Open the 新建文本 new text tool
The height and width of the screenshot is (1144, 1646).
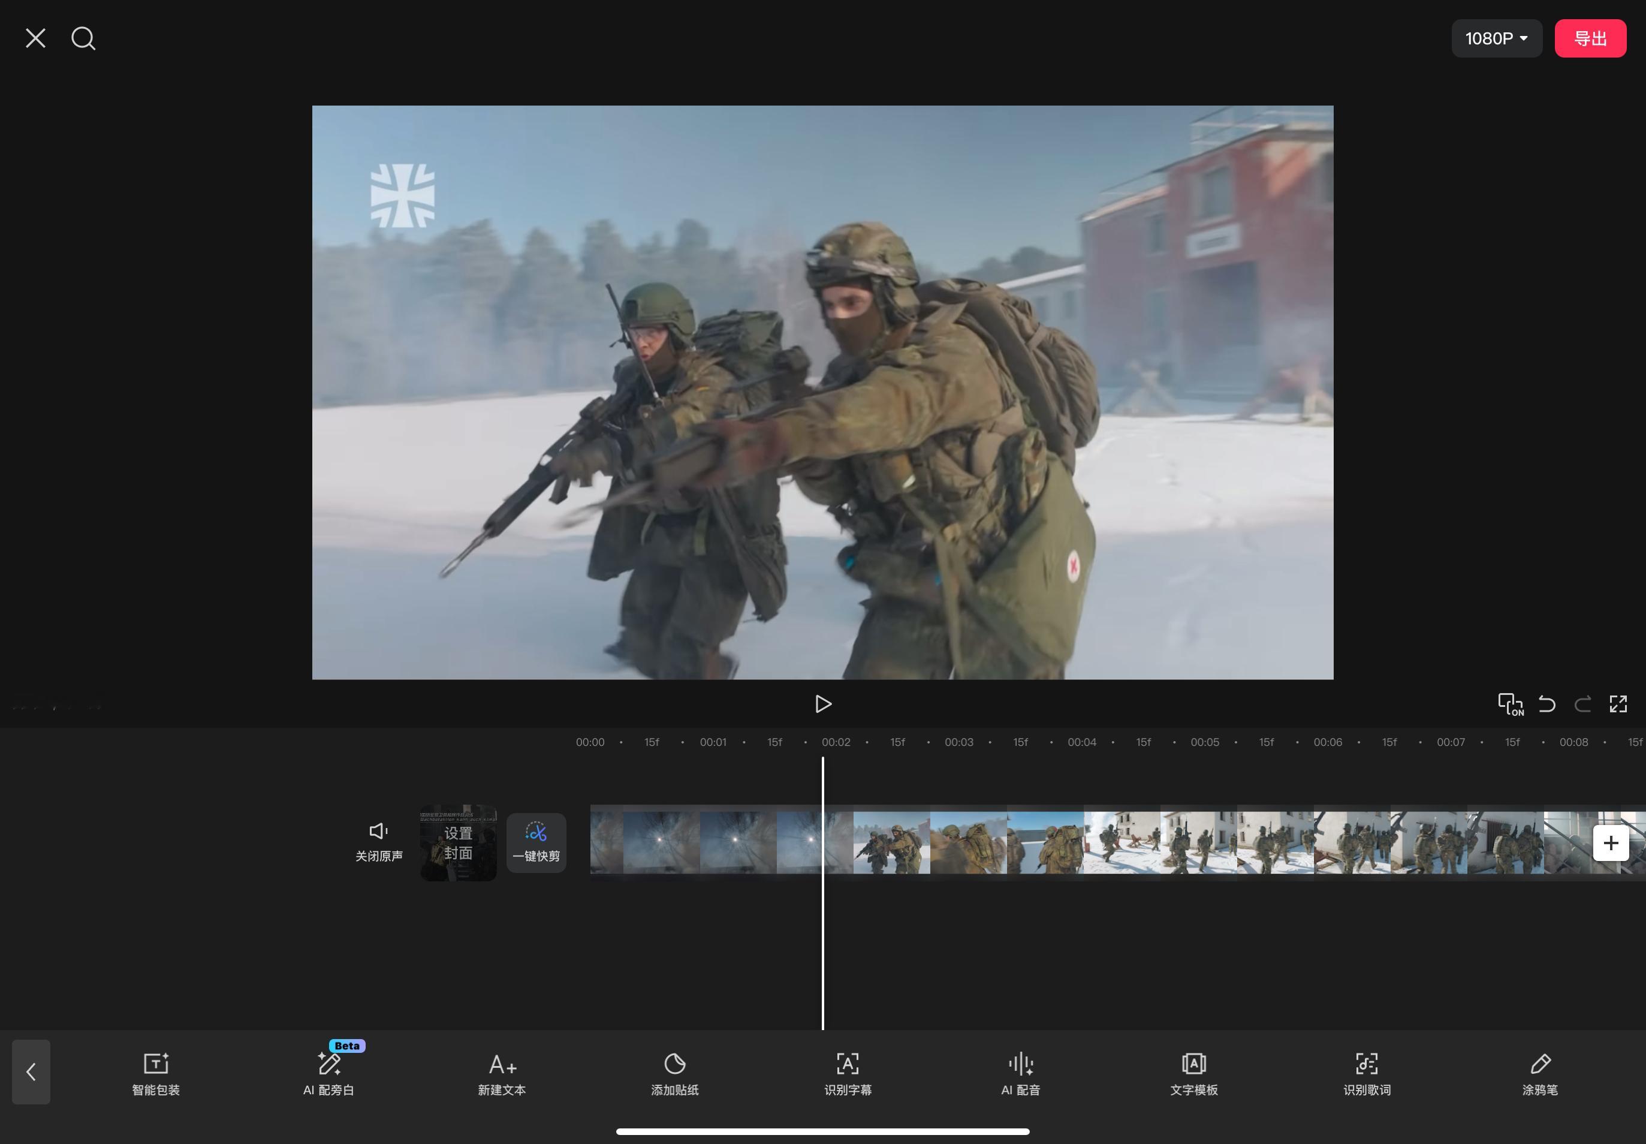pos(501,1073)
